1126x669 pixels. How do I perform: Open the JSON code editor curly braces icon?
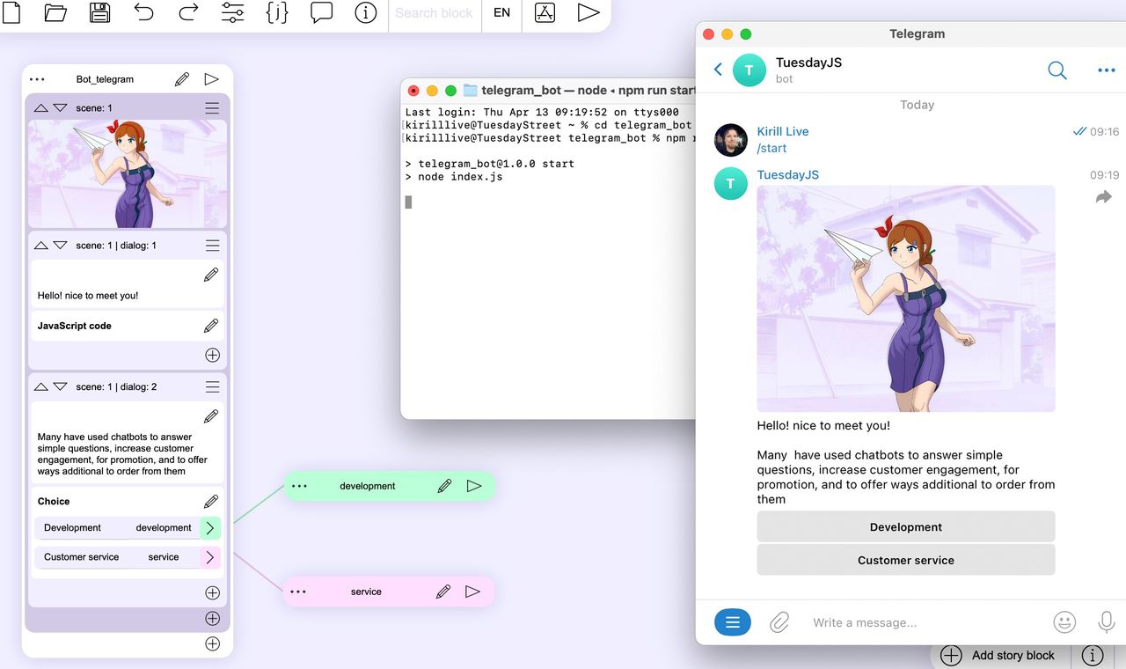tap(277, 12)
